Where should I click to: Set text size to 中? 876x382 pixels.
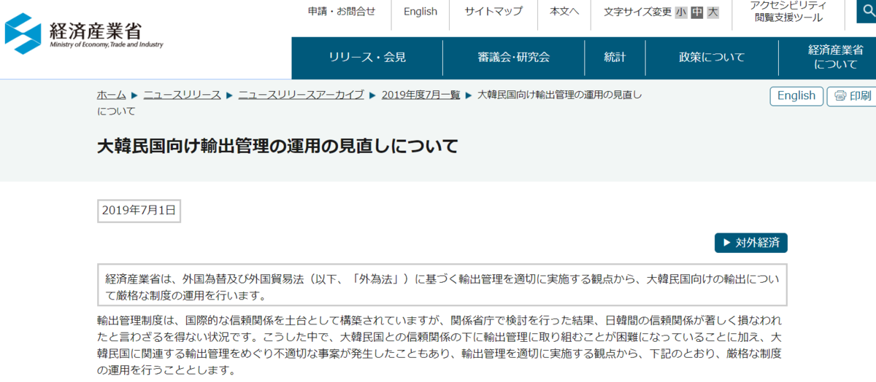pos(697,12)
